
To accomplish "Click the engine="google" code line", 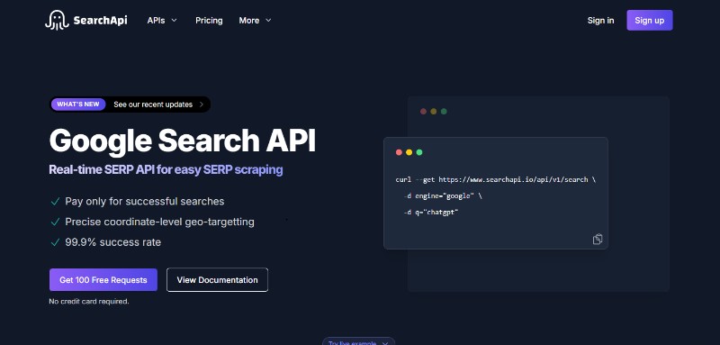I will click(x=443, y=195).
